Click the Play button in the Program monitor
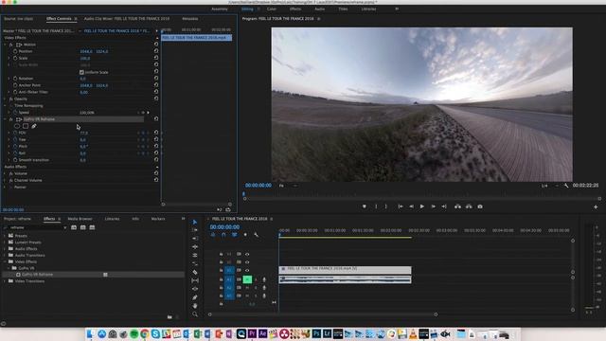 (422, 206)
